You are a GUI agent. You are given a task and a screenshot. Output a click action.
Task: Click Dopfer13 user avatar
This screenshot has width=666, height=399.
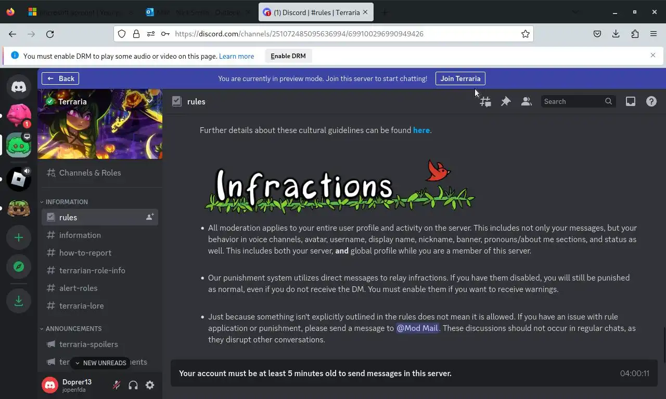pos(50,385)
